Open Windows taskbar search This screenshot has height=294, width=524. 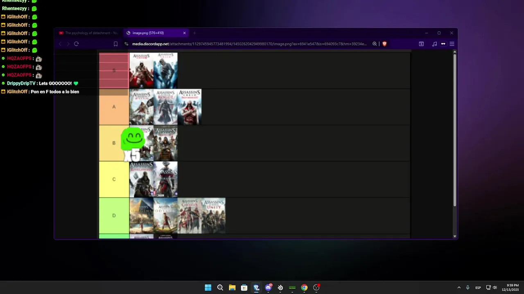(x=220, y=287)
